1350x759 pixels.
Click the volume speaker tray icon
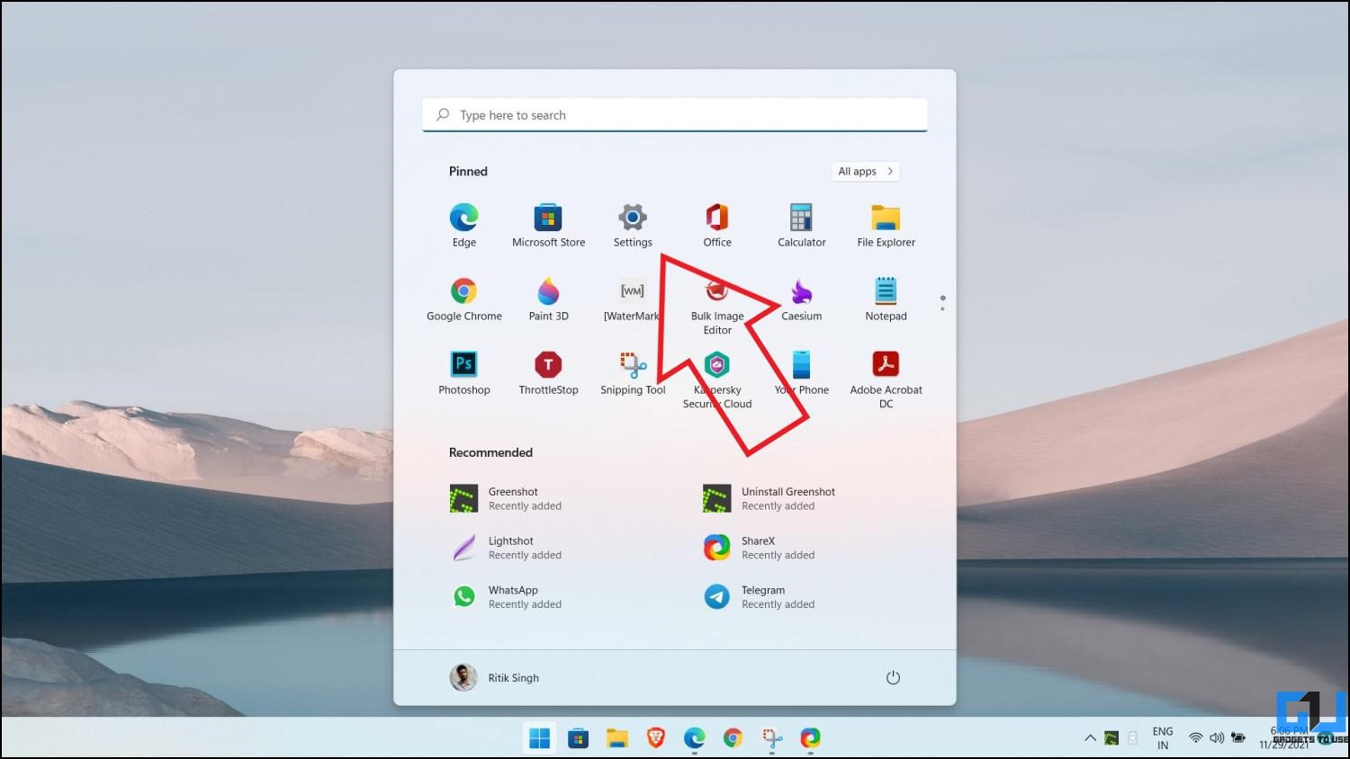tap(1217, 738)
